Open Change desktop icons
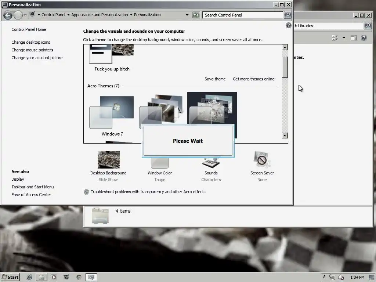The image size is (376, 282). 31,42
